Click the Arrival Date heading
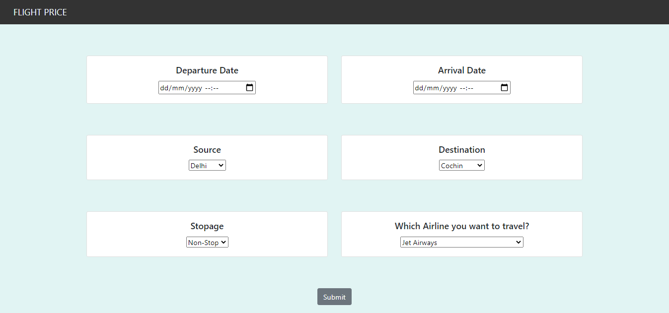This screenshot has height=313, width=669. [x=462, y=70]
